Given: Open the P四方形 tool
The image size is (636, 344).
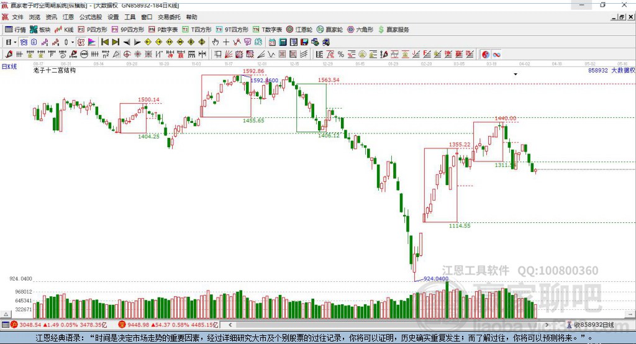Looking at the screenshot, I should click(93, 30).
